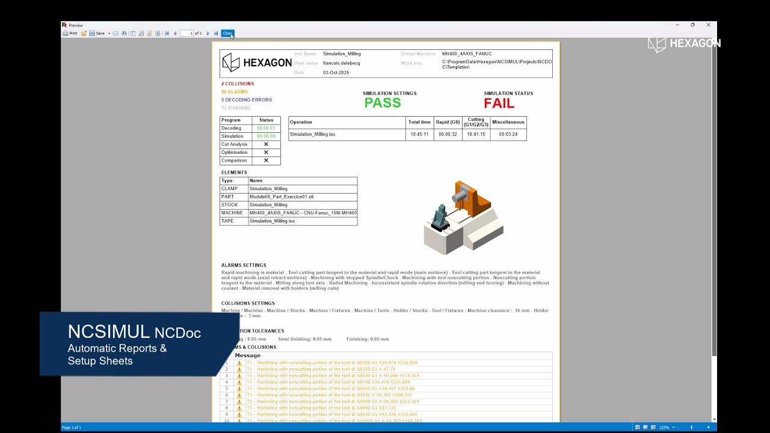
Task: Click warning icon of the N8630 alarm row
Action: click(239, 376)
